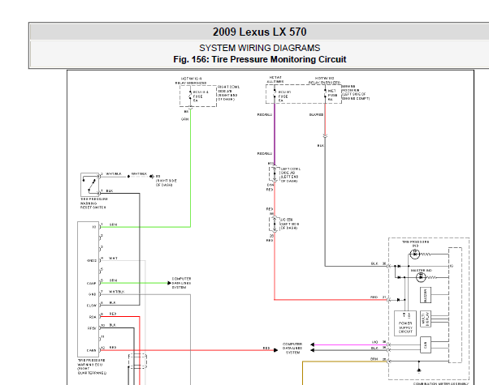Click the '(RIGHT SIDE OF DASH)' ground label
Screen dimensions: 489x385
coord(167,182)
